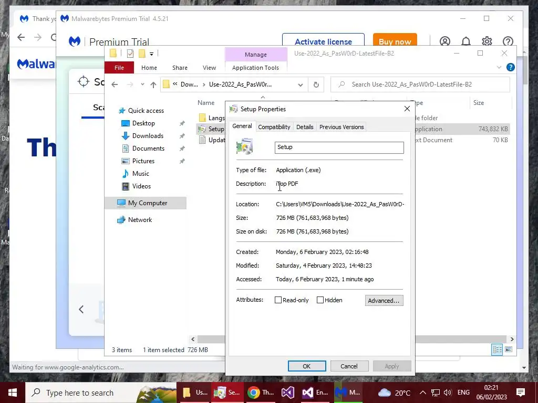The image size is (538, 403).
Task: Select Network in navigation pane
Action: 140,220
